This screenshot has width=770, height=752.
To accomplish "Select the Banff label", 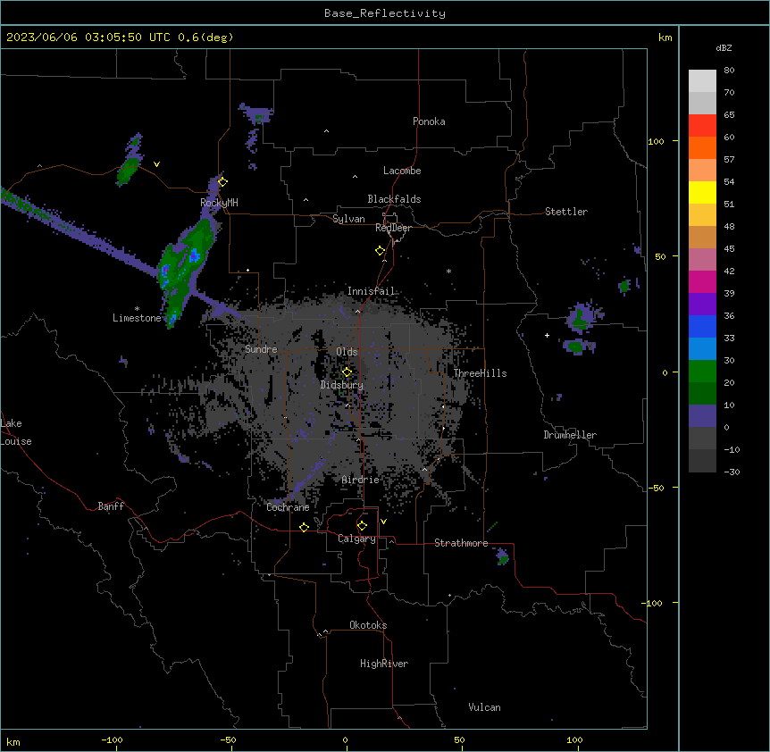I will pyautogui.click(x=111, y=506).
